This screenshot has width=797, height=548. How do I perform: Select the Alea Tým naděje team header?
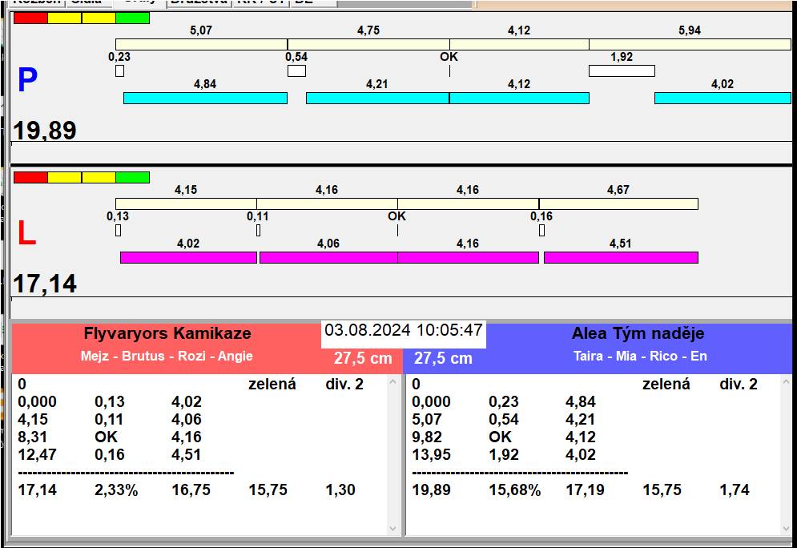click(638, 334)
